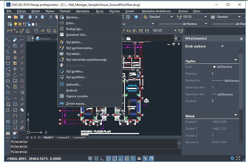
Task: Choose 'Warstwy...' from the Format menu
Action: tap(73, 17)
